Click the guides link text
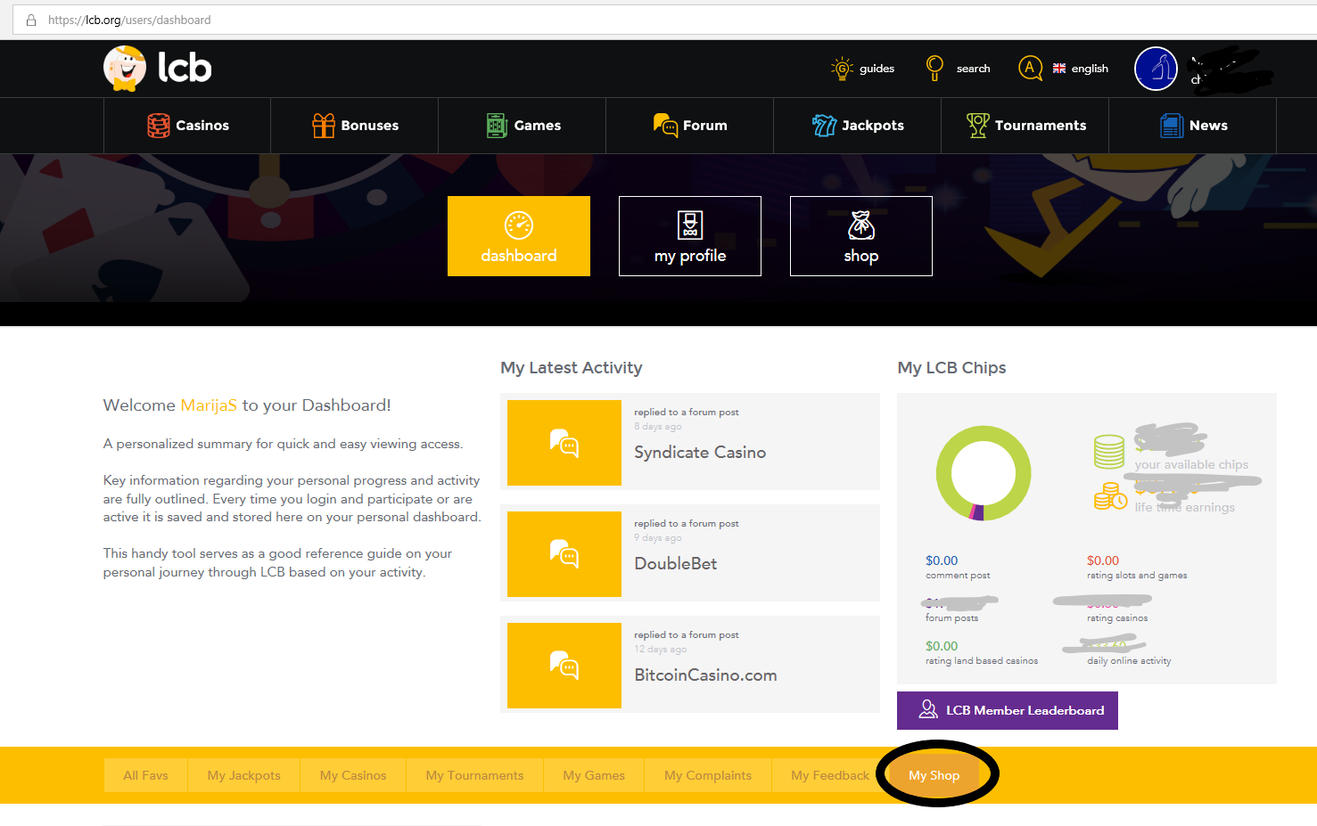Viewport: 1317px width, 826px height. point(877,69)
